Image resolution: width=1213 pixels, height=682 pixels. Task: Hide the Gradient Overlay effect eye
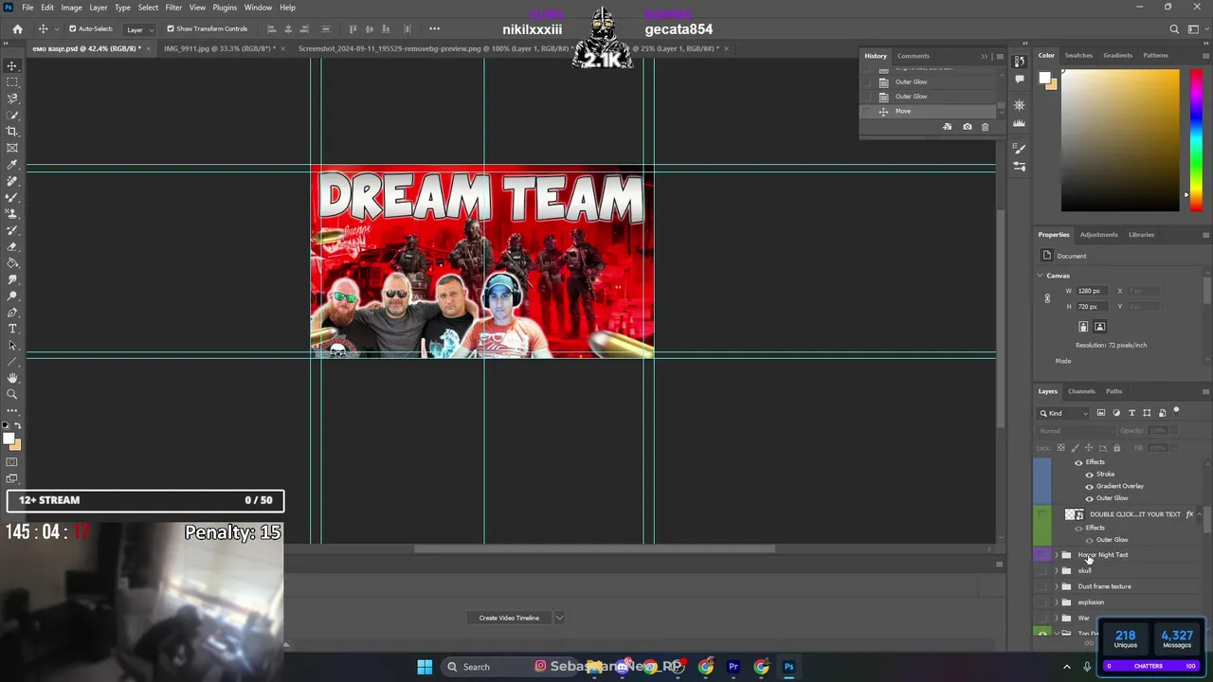tap(1089, 486)
